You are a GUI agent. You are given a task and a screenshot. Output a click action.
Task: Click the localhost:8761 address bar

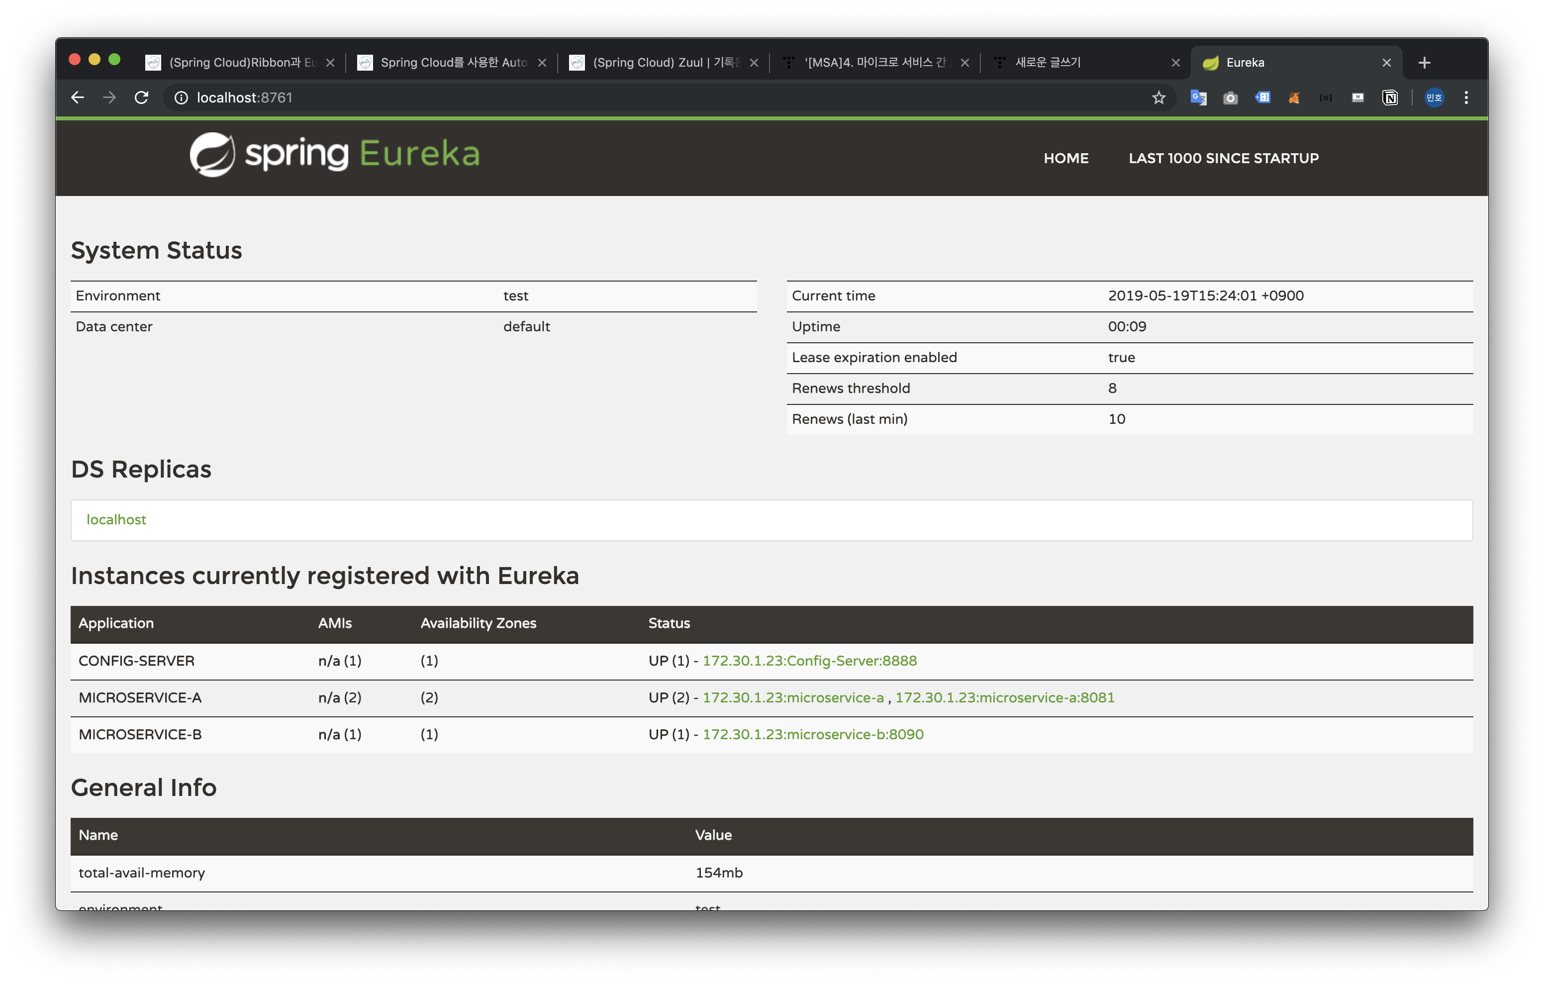(x=577, y=98)
